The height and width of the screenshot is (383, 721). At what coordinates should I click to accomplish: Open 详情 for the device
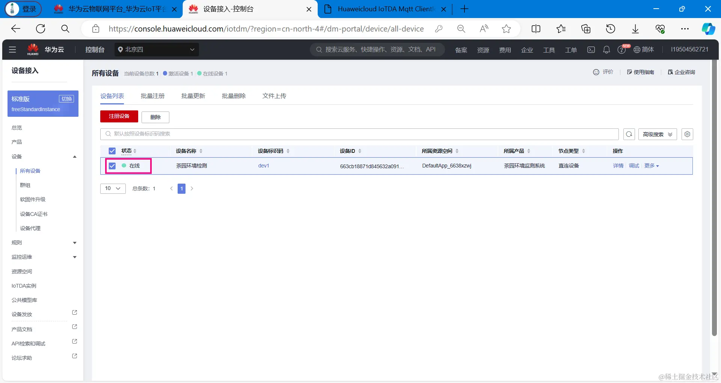[x=618, y=166]
